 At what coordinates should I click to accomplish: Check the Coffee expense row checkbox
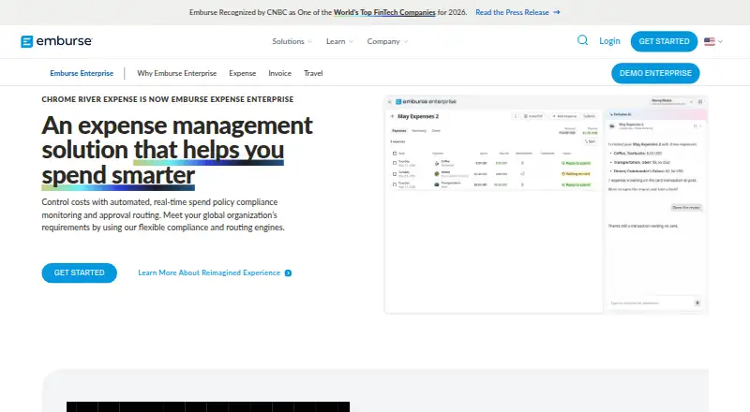395,163
